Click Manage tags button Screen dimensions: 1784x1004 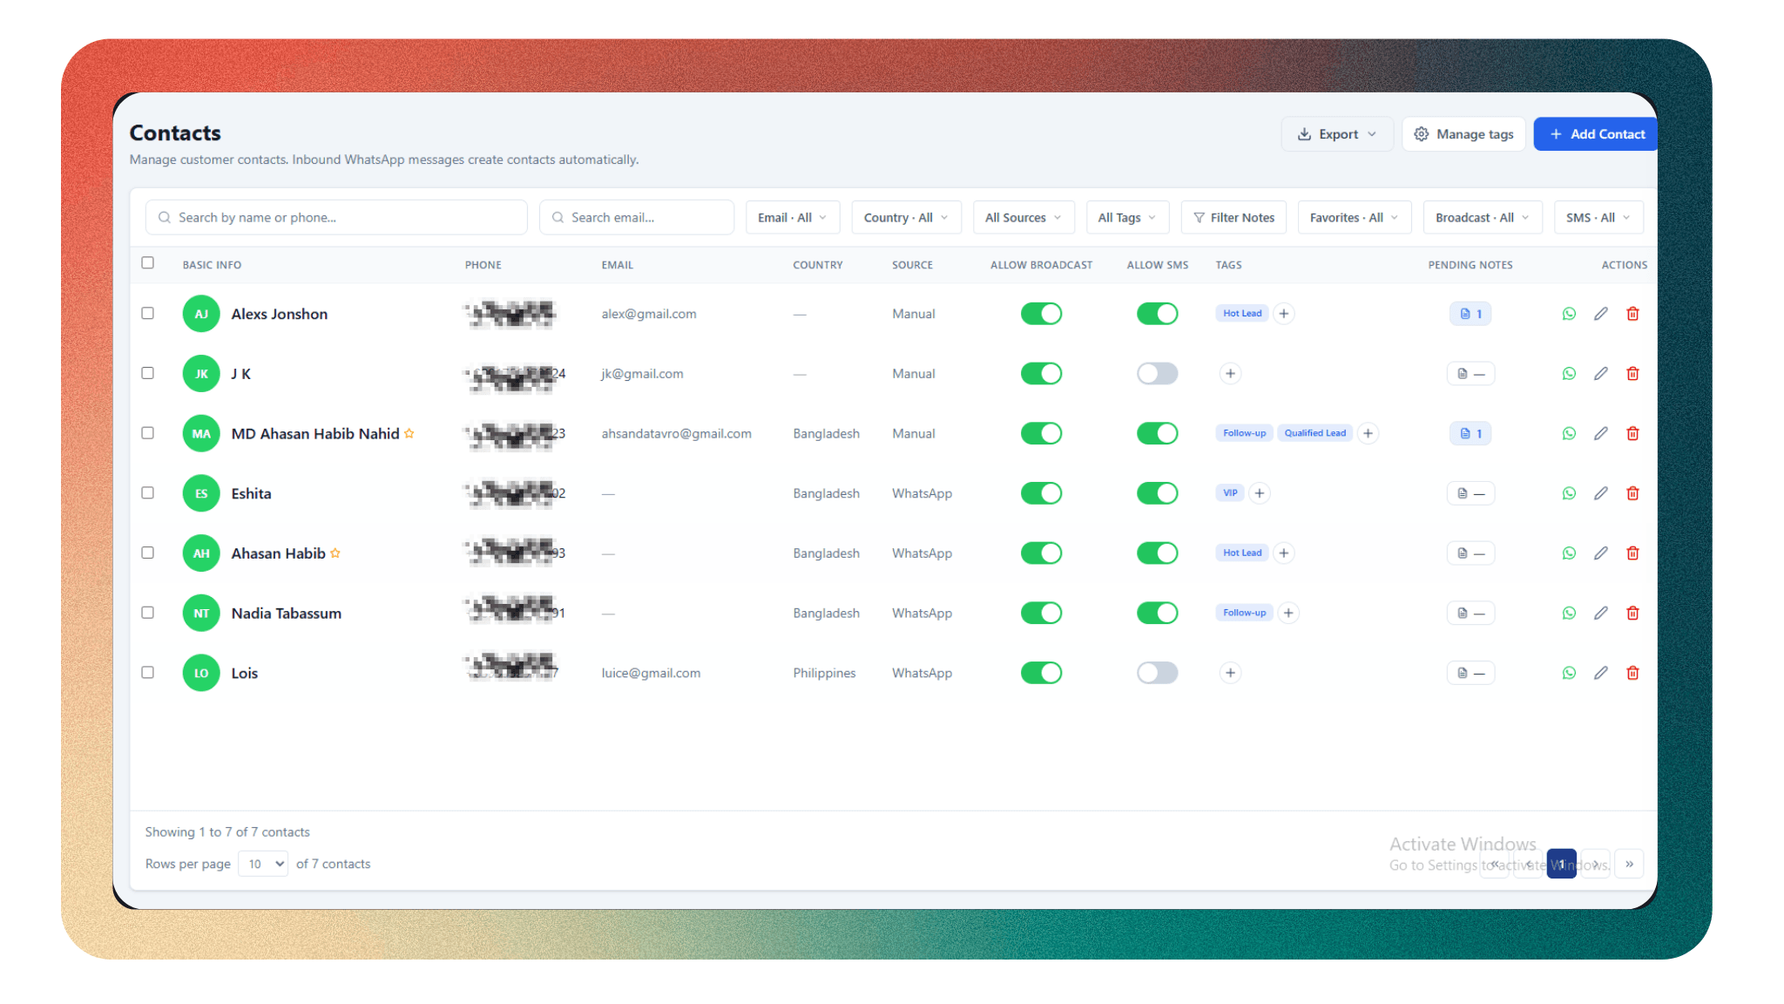[x=1463, y=134]
